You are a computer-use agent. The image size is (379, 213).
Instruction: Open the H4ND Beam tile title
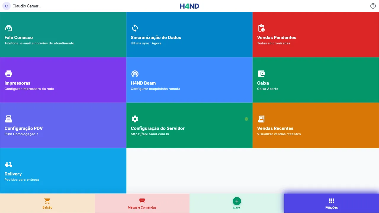pyautogui.click(x=143, y=83)
